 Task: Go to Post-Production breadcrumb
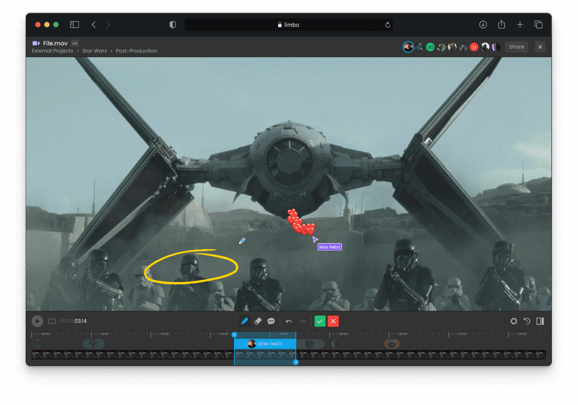(137, 51)
